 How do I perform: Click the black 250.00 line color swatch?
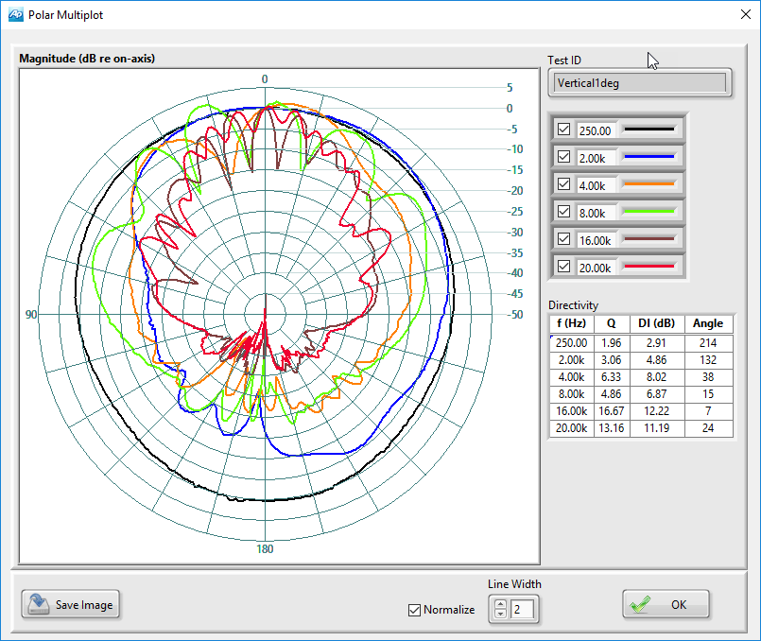pyautogui.click(x=649, y=130)
